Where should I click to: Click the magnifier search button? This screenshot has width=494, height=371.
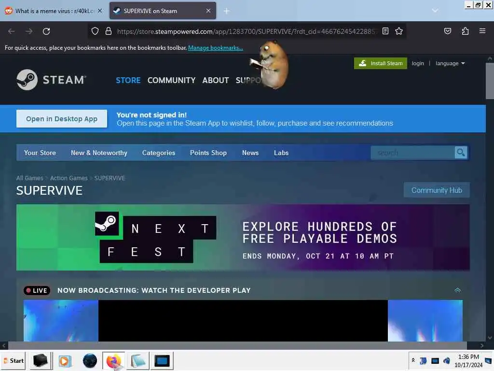461,153
